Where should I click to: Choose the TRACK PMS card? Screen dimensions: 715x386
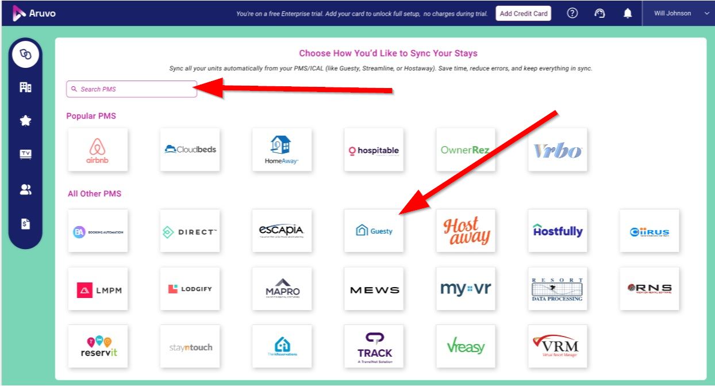(374, 346)
